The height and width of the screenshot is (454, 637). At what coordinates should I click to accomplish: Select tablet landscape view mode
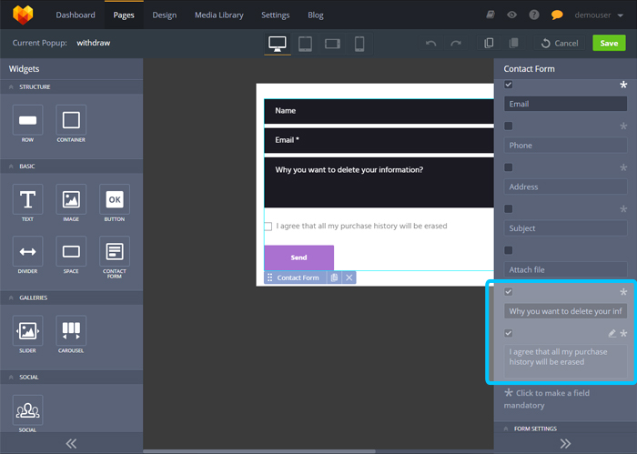332,44
